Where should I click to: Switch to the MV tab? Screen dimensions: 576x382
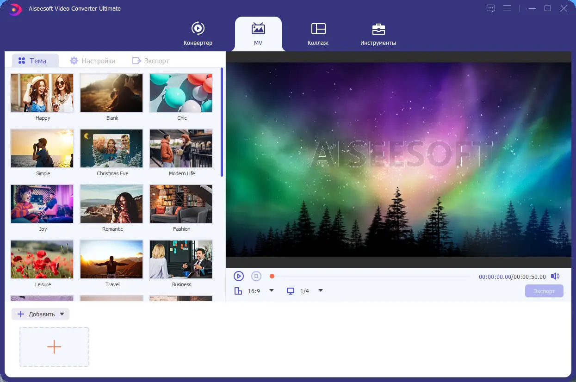point(258,34)
